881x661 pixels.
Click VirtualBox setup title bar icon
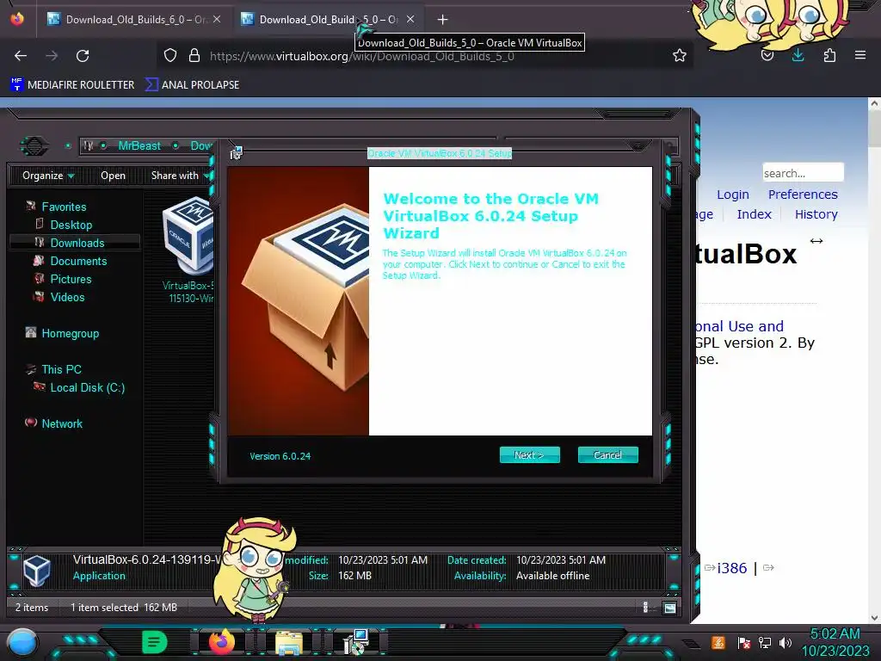click(x=236, y=153)
